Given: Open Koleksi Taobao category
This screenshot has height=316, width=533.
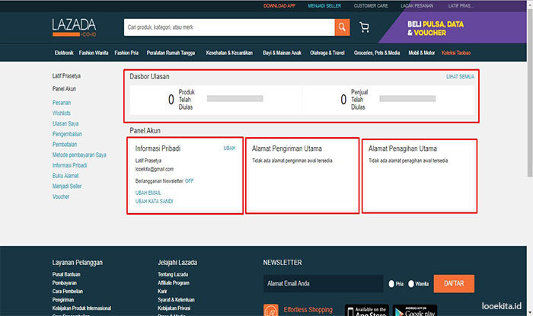Looking at the screenshot, I should pyautogui.click(x=456, y=53).
